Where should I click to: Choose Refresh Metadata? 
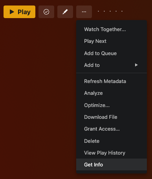click(x=112, y=81)
